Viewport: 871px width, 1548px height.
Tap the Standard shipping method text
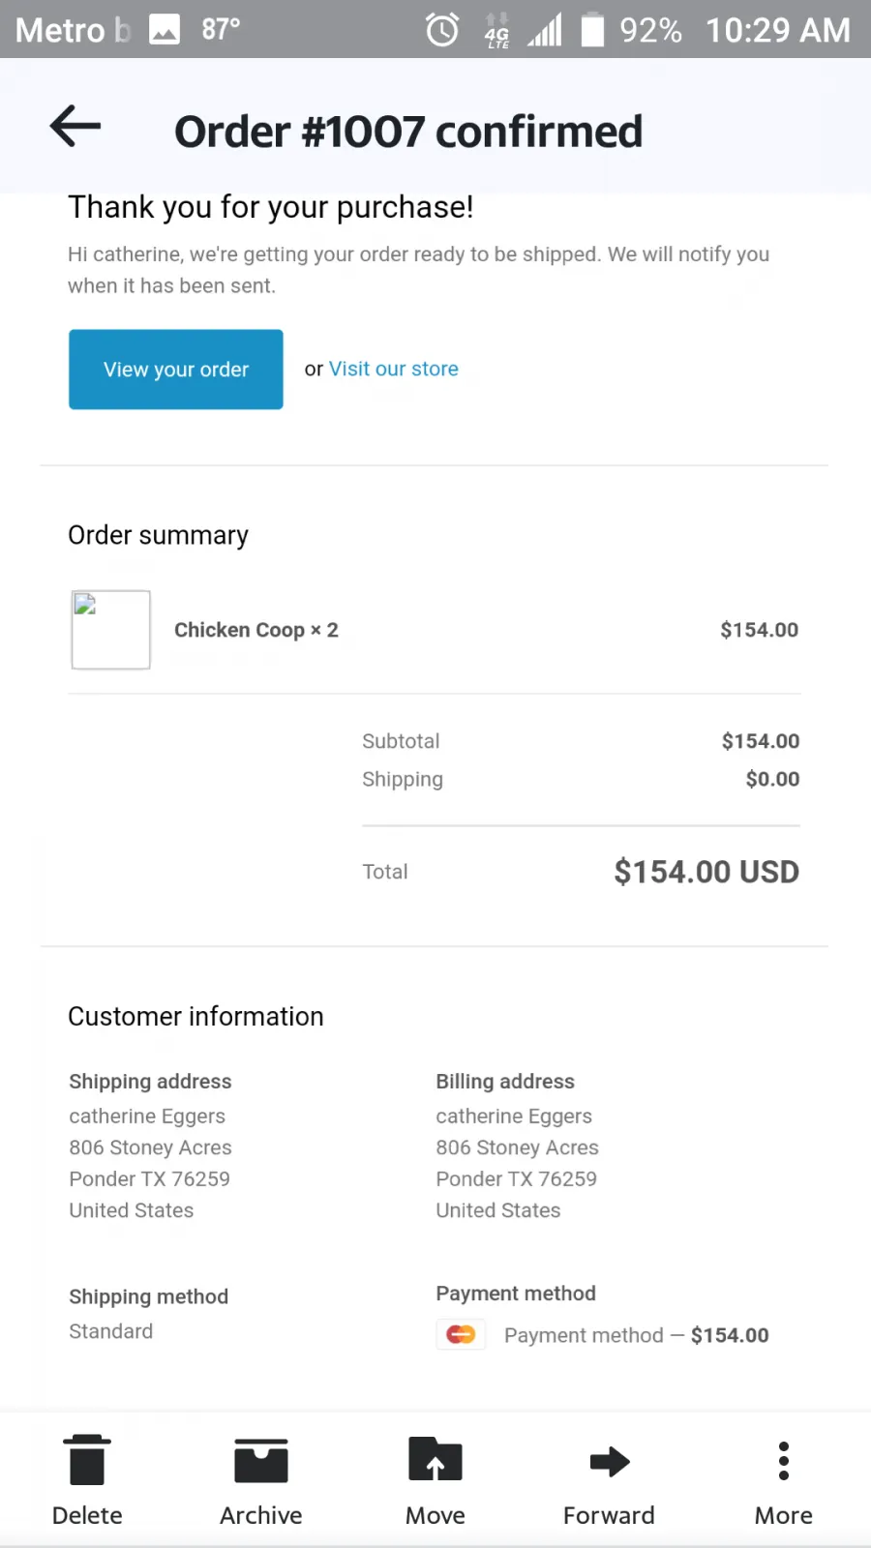click(111, 1331)
